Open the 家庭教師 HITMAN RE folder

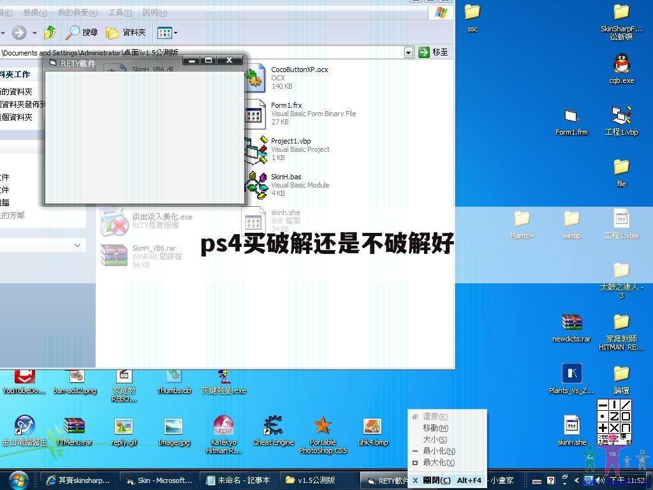coord(621,322)
